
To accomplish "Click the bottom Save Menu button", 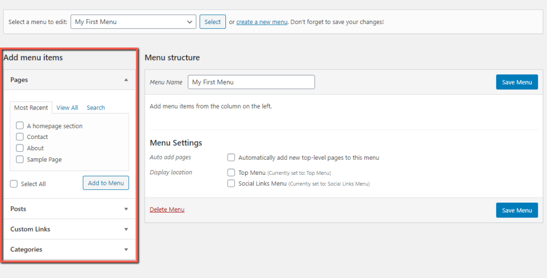I will click(517, 210).
